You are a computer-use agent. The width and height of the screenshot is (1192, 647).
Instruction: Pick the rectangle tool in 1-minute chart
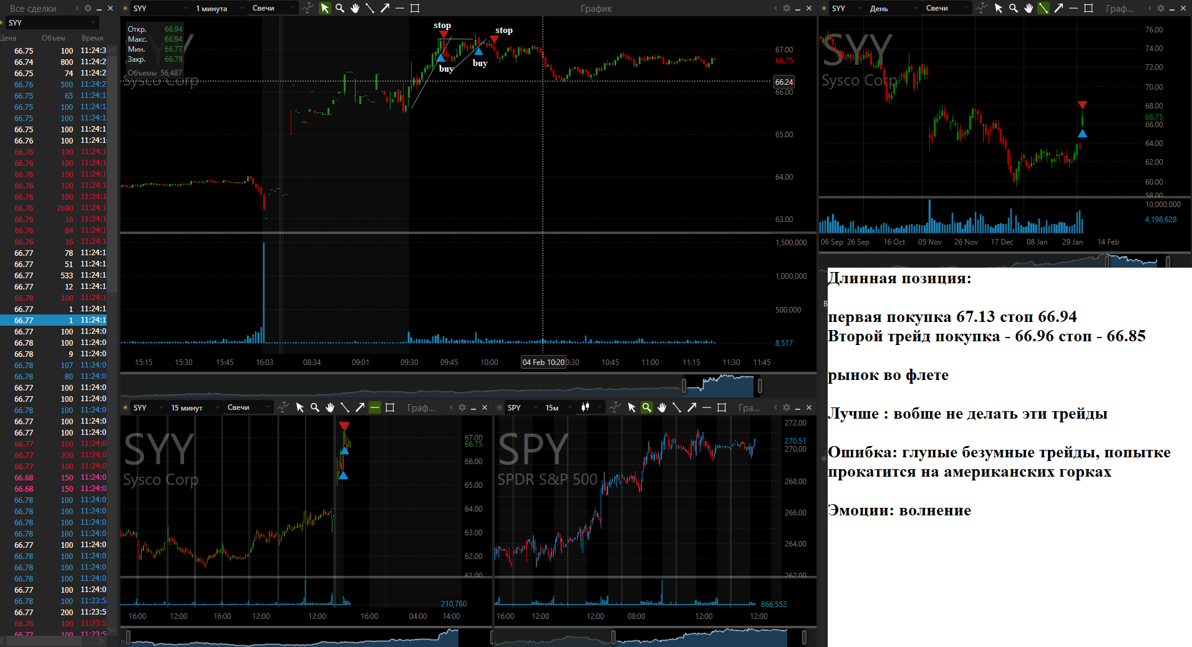coord(415,8)
